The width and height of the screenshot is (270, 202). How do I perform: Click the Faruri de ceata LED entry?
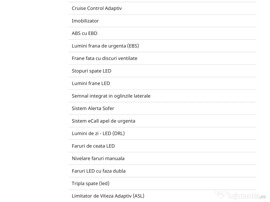[93, 146]
